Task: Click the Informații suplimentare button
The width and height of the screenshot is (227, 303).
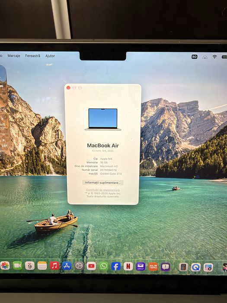Action: [x=103, y=183]
